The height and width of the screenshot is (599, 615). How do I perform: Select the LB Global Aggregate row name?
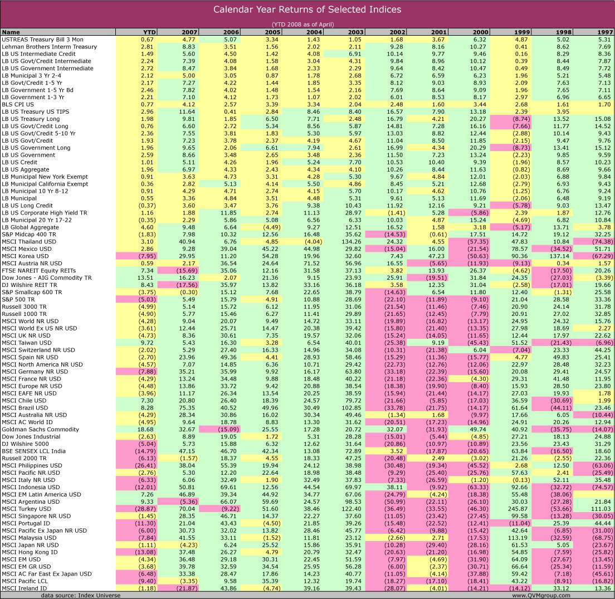pyautogui.click(x=30, y=227)
